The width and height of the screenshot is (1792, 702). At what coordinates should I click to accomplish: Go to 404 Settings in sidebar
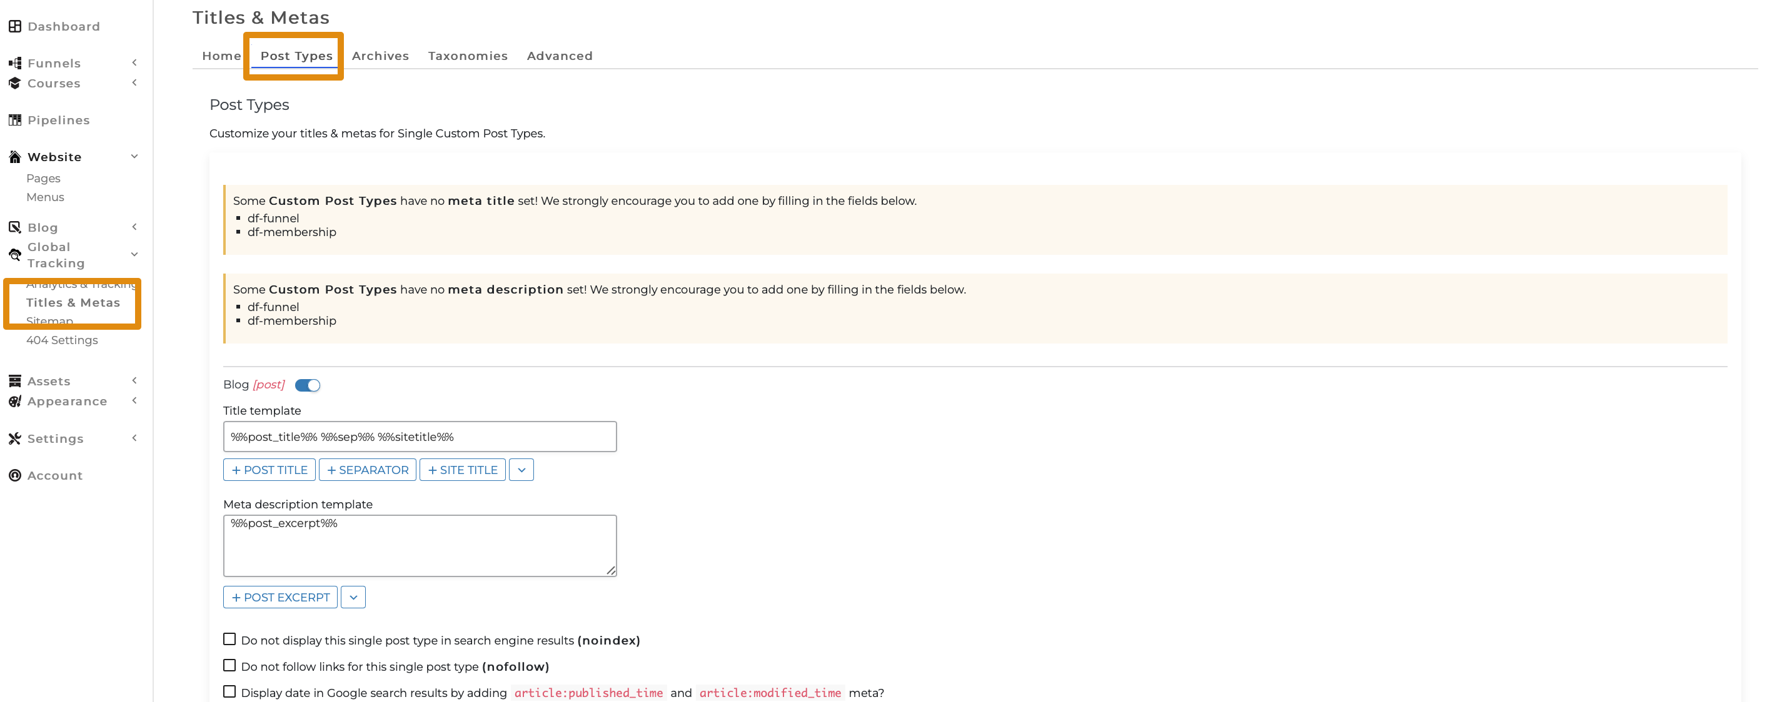pyautogui.click(x=61, y=340)
